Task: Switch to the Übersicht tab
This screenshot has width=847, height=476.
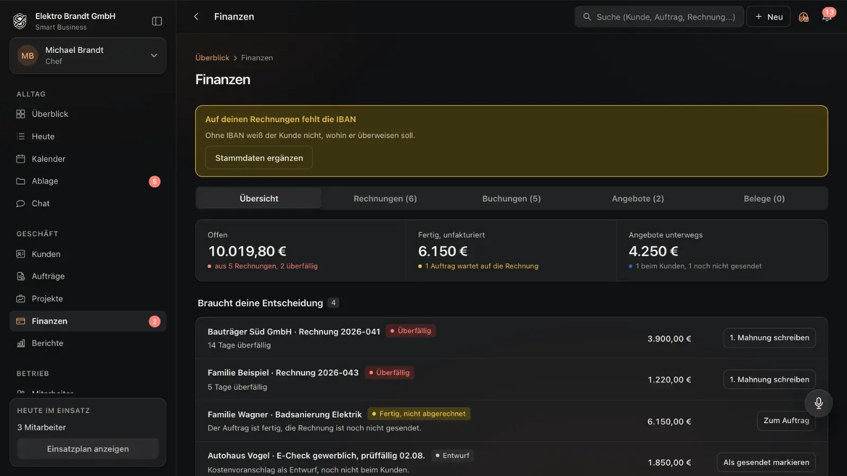Action: tap(259, 198)
